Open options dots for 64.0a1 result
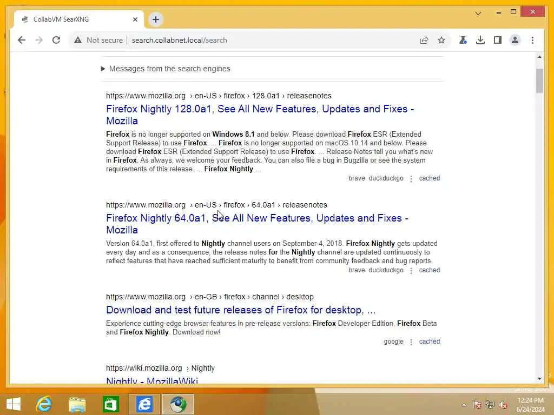 coord(411,270)
